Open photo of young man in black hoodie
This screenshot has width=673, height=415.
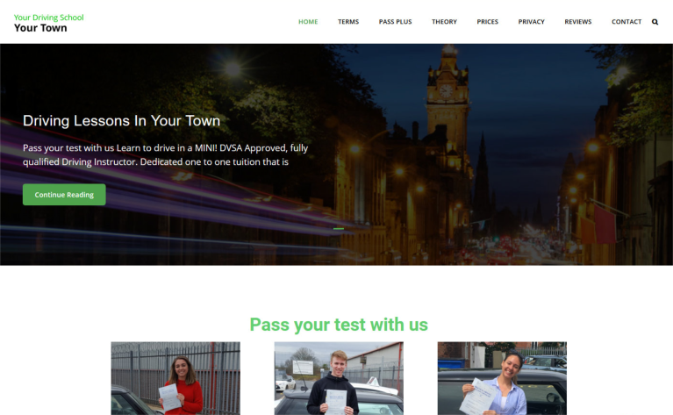pos(339,378)
